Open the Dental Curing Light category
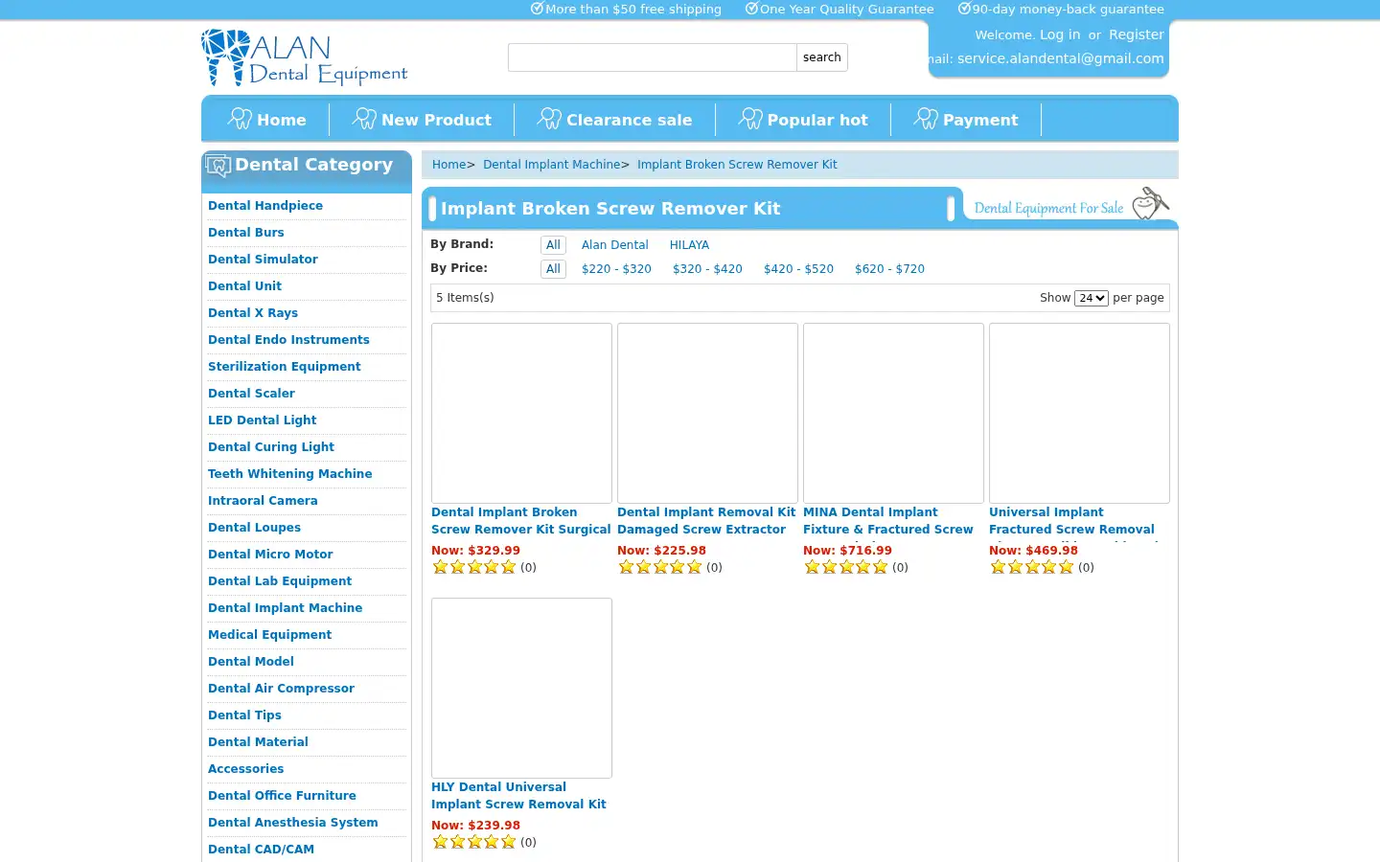The image size is (1380, 862). coord(271,447)
